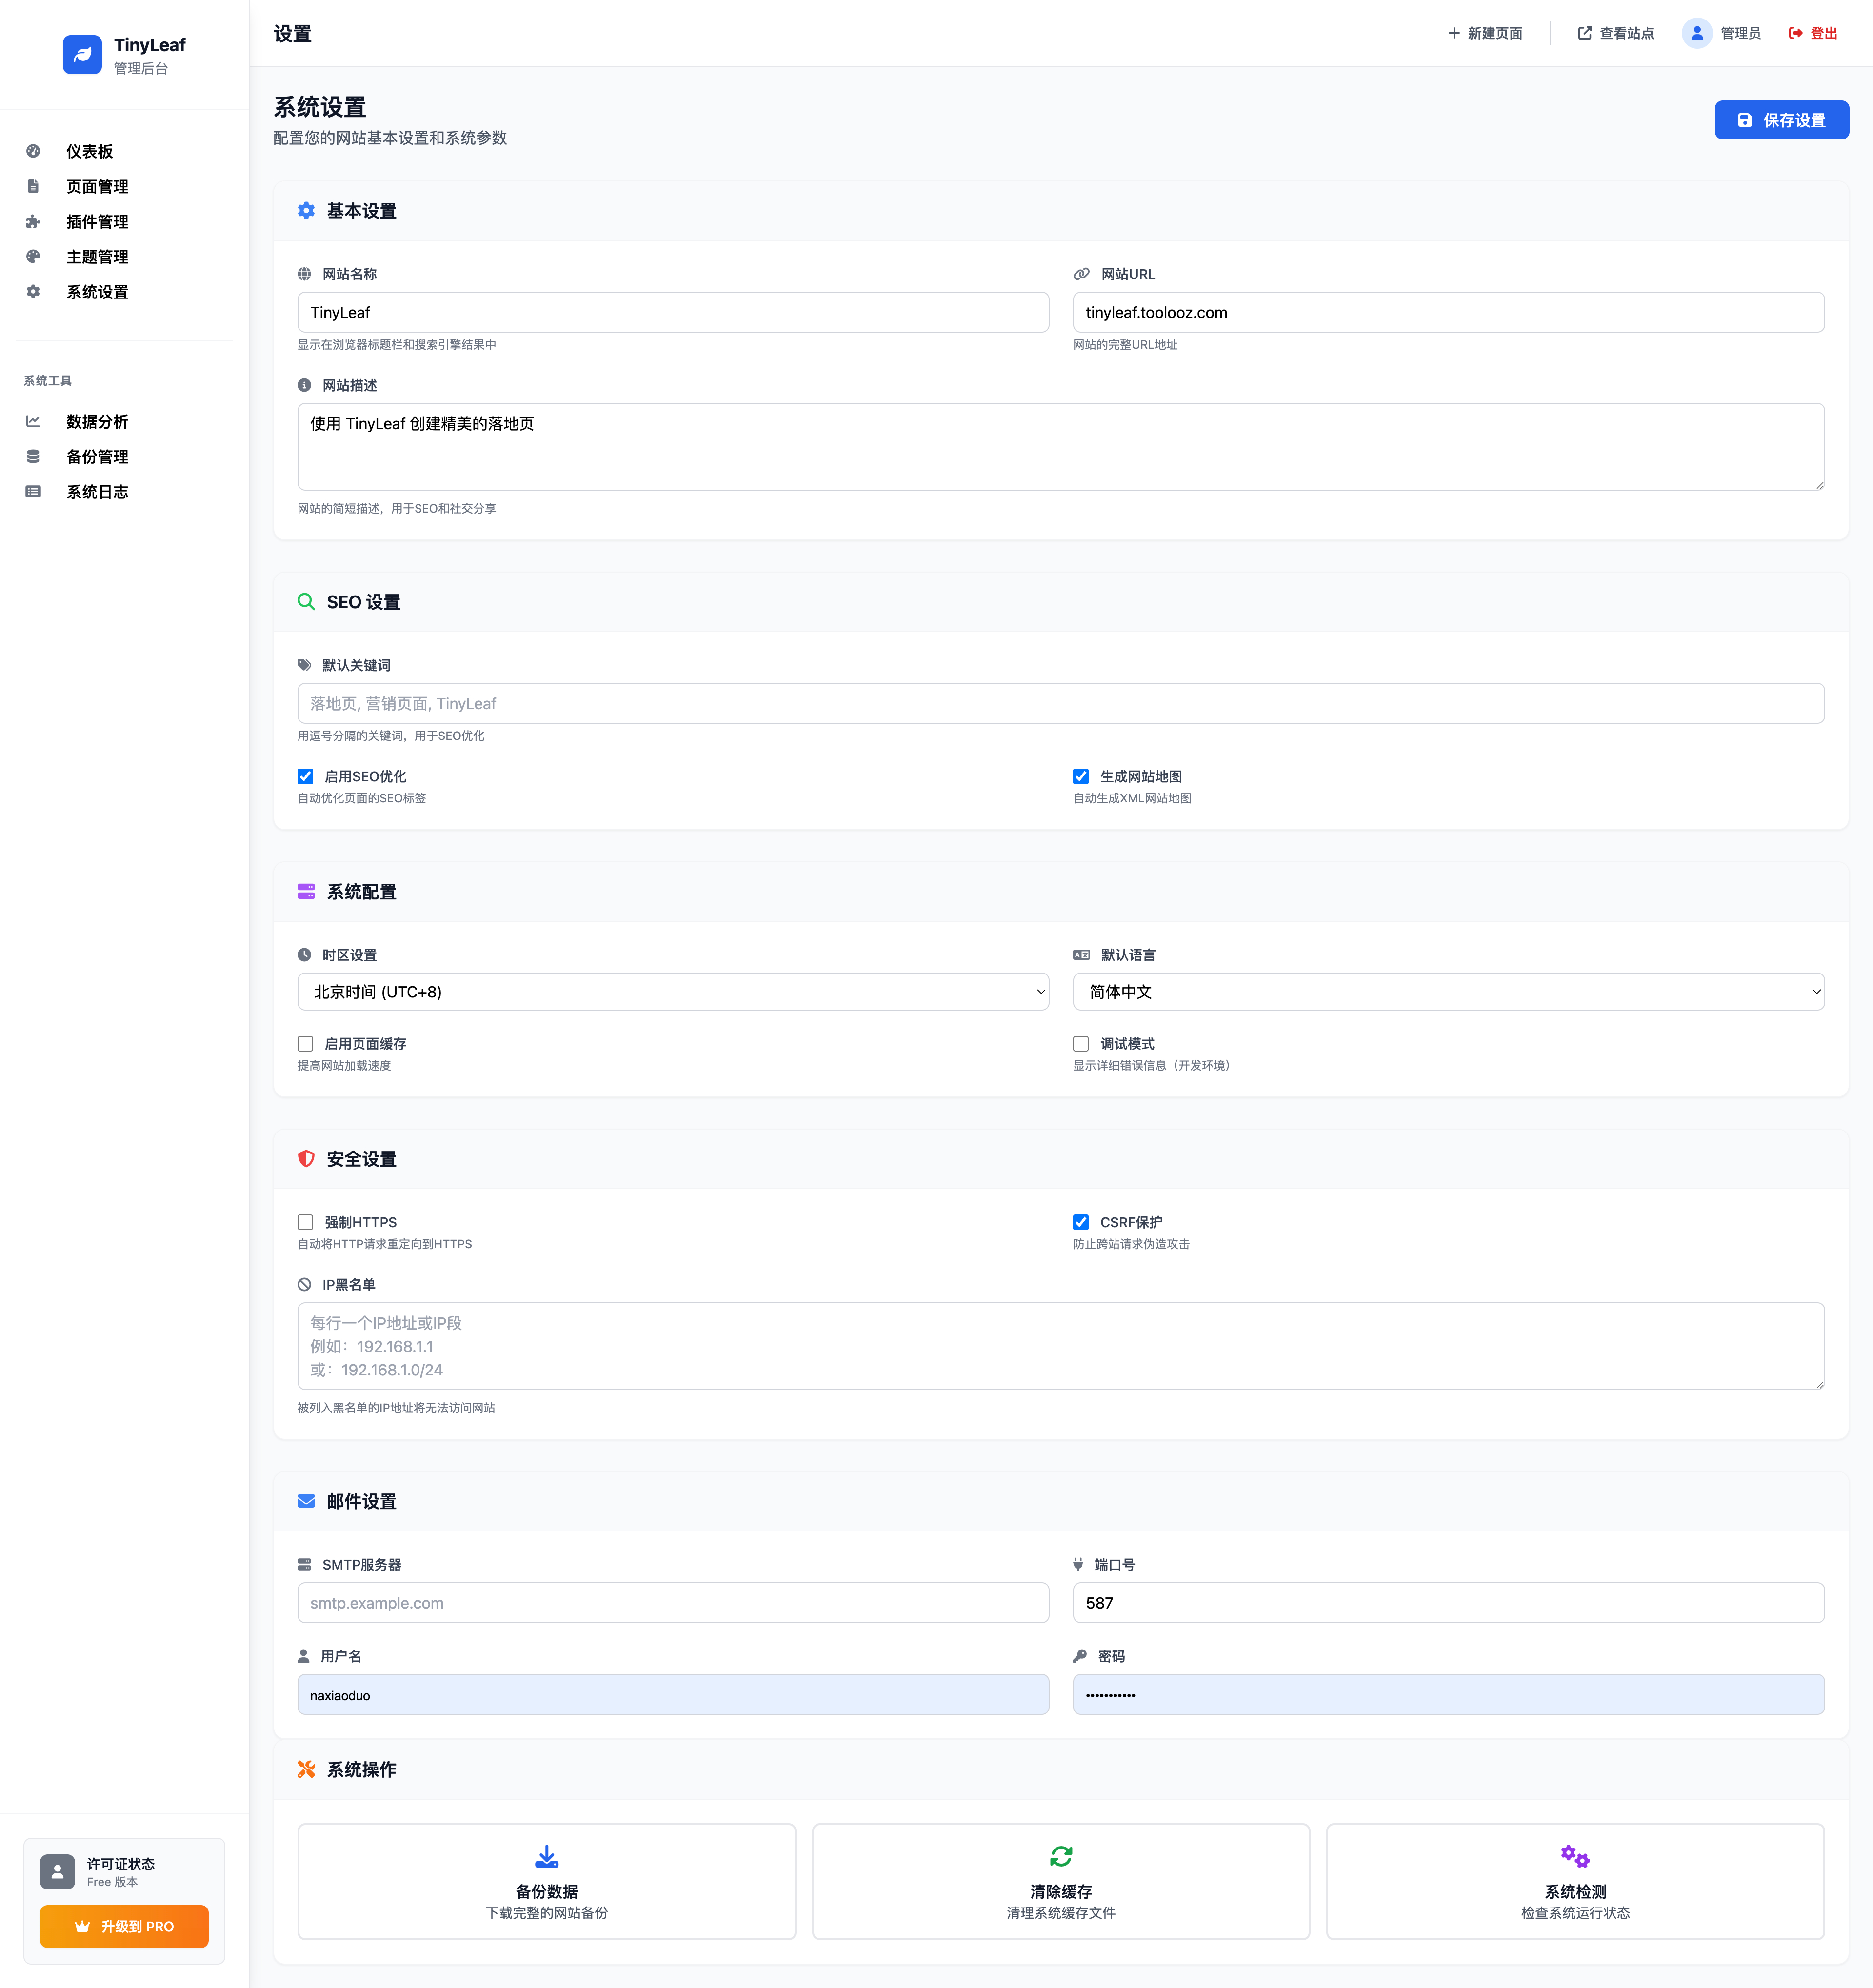Click the theme management palette icon

coord(33,257)
